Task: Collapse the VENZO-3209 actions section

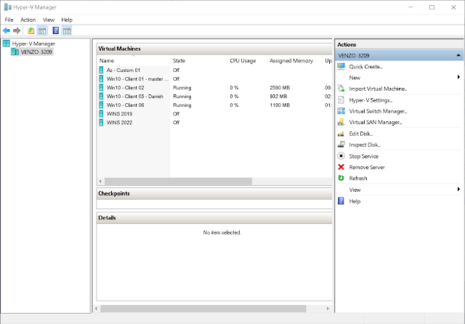Action: [458, 55]
